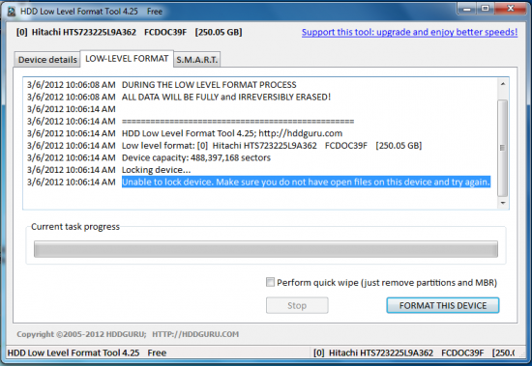
Task: Click the log's vertical scrollbar thumb
Action: point(503,148)
